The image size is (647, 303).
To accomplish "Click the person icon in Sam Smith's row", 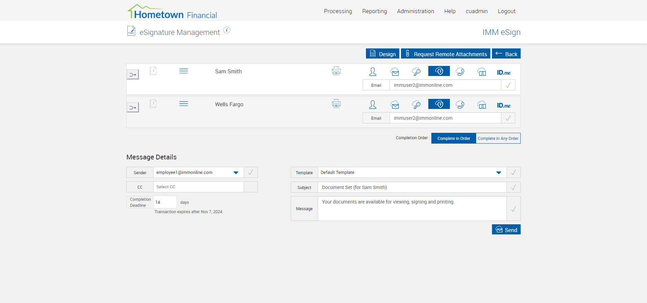I will pyautogui.click(x=373, y=72).
